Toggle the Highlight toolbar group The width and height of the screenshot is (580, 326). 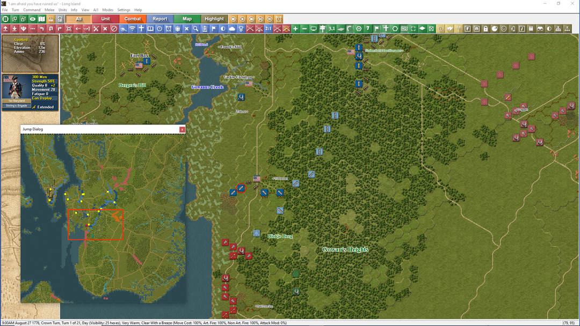(x=214, y=19)
